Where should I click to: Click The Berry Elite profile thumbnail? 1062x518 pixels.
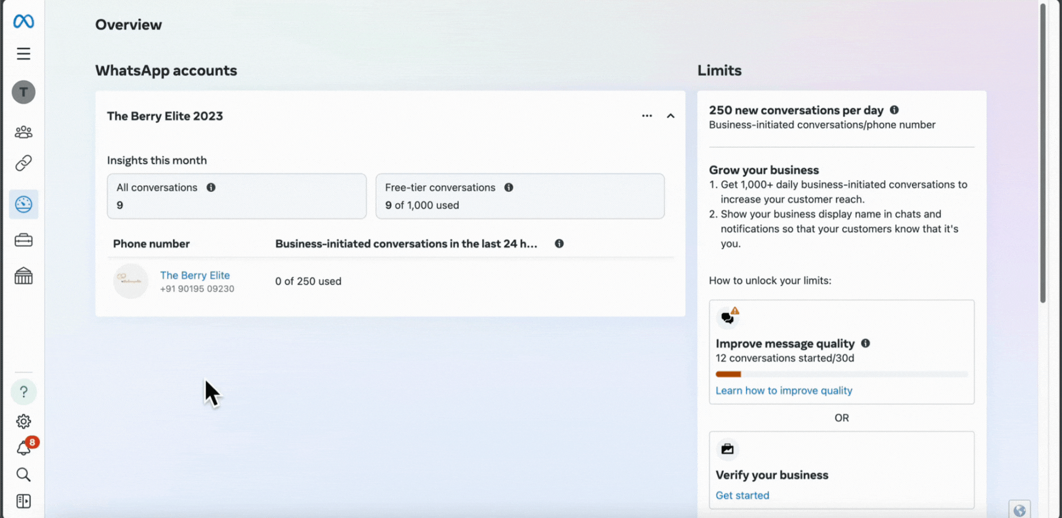pos(131,281)
